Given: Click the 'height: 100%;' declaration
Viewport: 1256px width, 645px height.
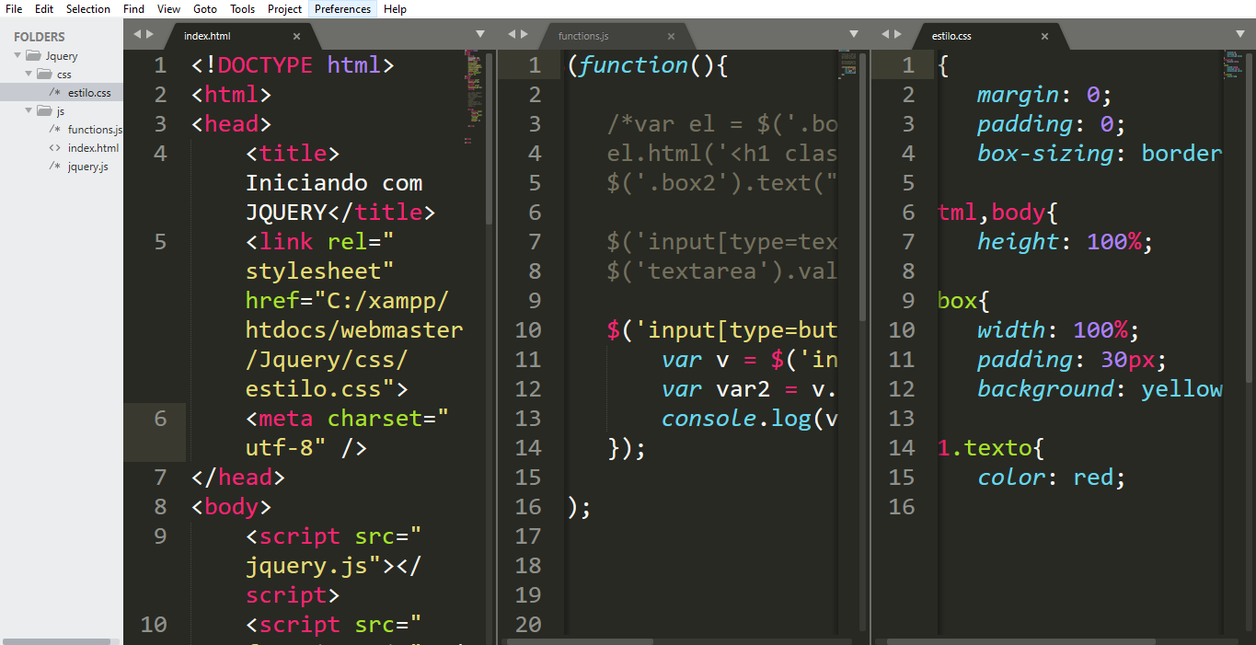Looking at the screenshot, I should coord(1065,241).
